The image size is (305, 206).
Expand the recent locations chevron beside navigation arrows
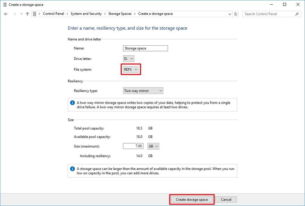tap(21, 14)
